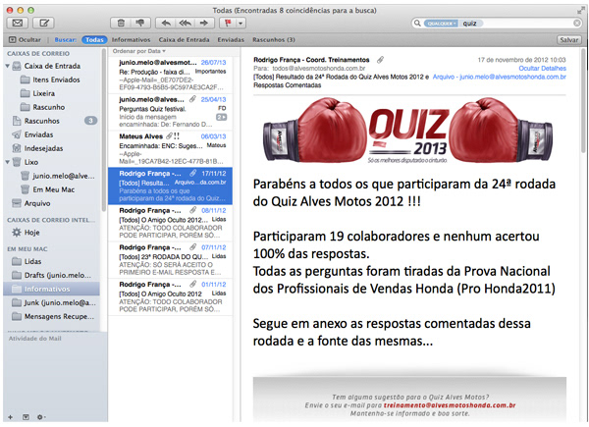The width and height of the screenshot is (589, 427).
Task: Switch to Rascunhos (3) favorites tab
Action: tap(274, 39)
